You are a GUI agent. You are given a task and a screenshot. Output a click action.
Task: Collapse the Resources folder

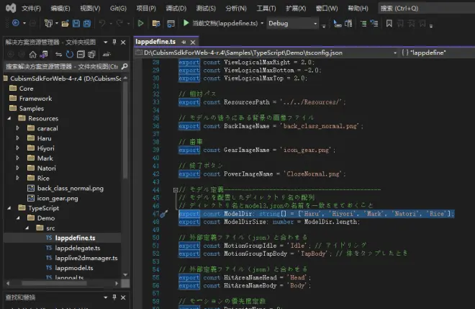[x=9, y=118]
